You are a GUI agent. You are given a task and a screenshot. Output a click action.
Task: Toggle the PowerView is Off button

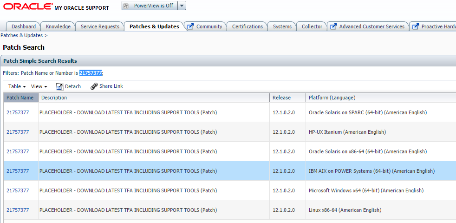149,6
